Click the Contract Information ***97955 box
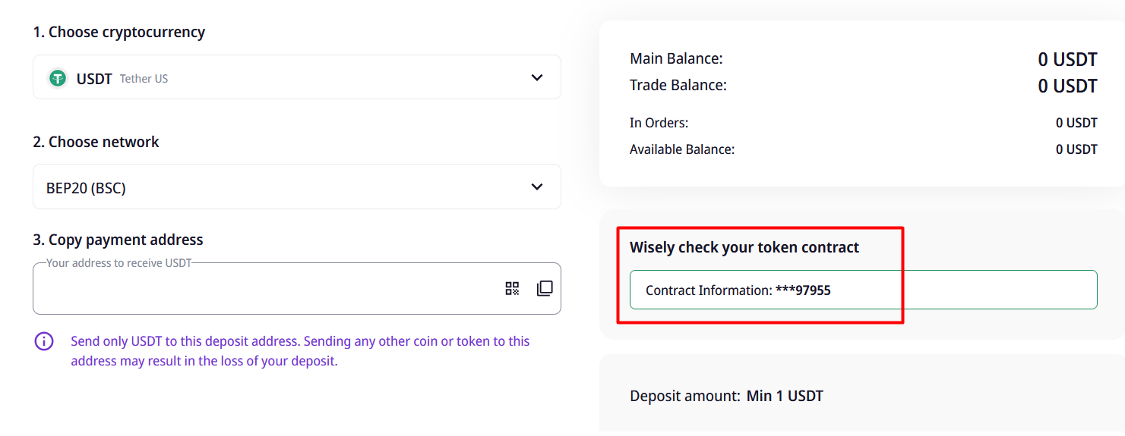 click(863, 290)
